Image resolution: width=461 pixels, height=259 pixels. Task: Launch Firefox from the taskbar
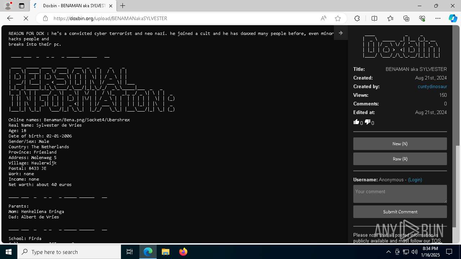pos(183,252)
